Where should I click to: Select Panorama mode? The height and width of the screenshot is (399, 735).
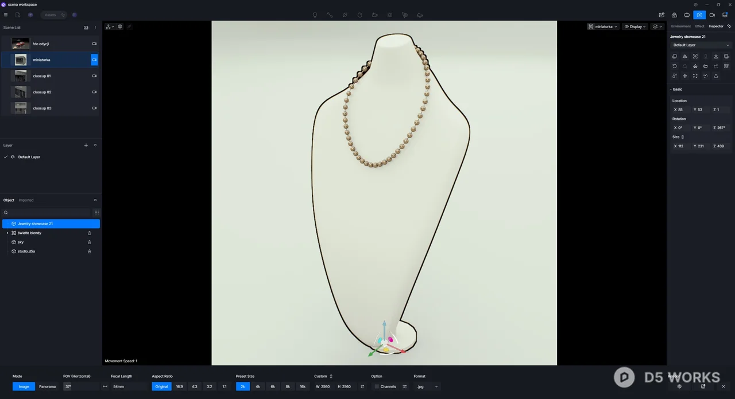47,386
